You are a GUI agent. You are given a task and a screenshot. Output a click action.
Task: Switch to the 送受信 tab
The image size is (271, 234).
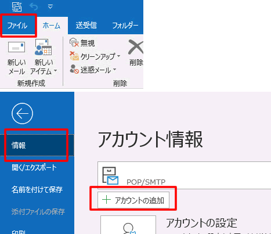86,26
